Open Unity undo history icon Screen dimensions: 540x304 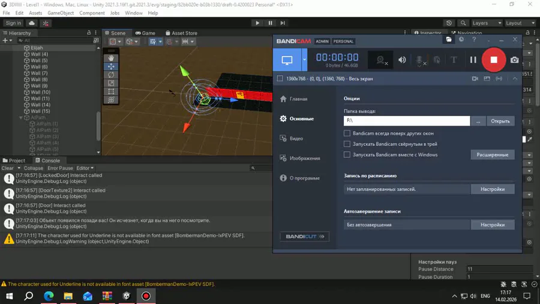[x=449, y=23]
